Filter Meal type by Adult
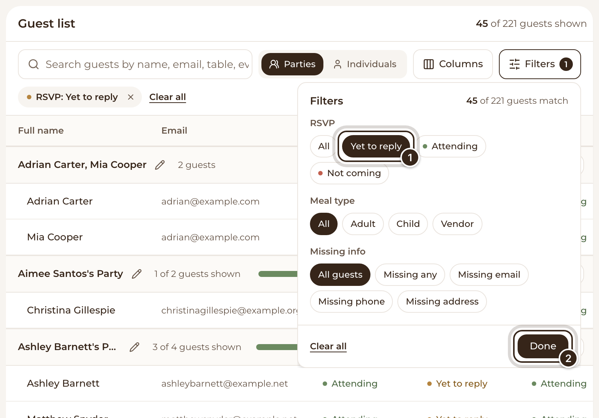The image size is (599, 418). coord(363,224)
